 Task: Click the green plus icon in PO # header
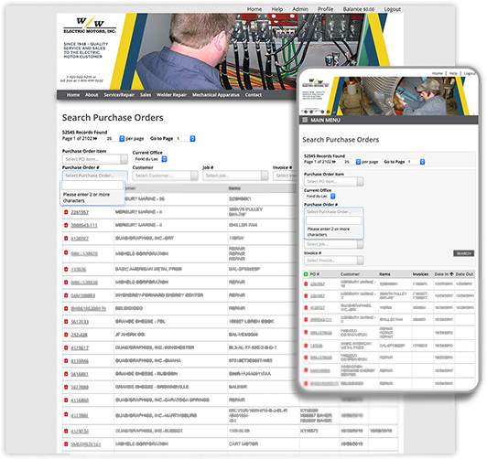point(306,274)
